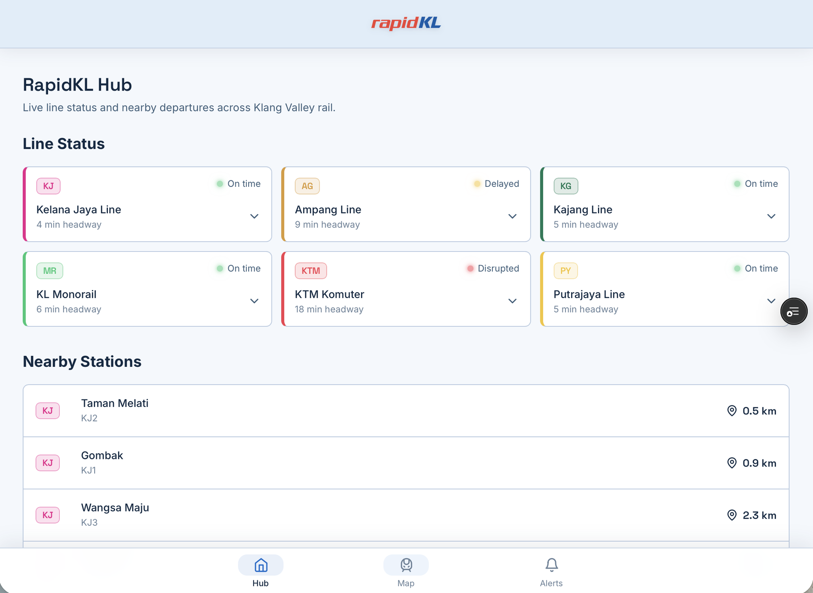Click yellow Delayed dot on Ampang card

click(x=477, y=184)
